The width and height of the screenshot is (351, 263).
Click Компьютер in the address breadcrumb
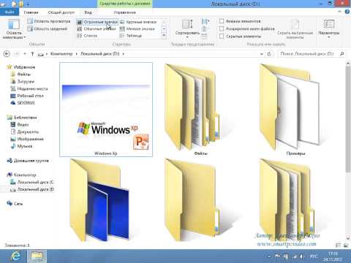pos(61,54)
